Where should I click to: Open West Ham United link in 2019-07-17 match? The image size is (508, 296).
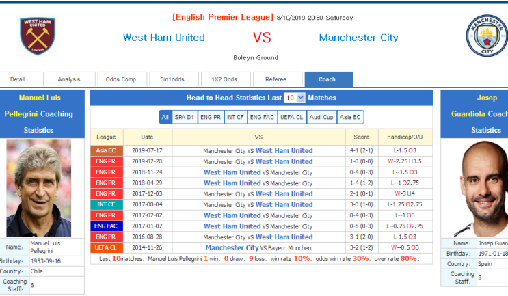(x=284, y=150)
